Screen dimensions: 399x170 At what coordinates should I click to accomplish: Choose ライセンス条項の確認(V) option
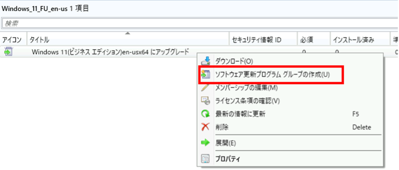pyautogui.click(x=290, y=101)
